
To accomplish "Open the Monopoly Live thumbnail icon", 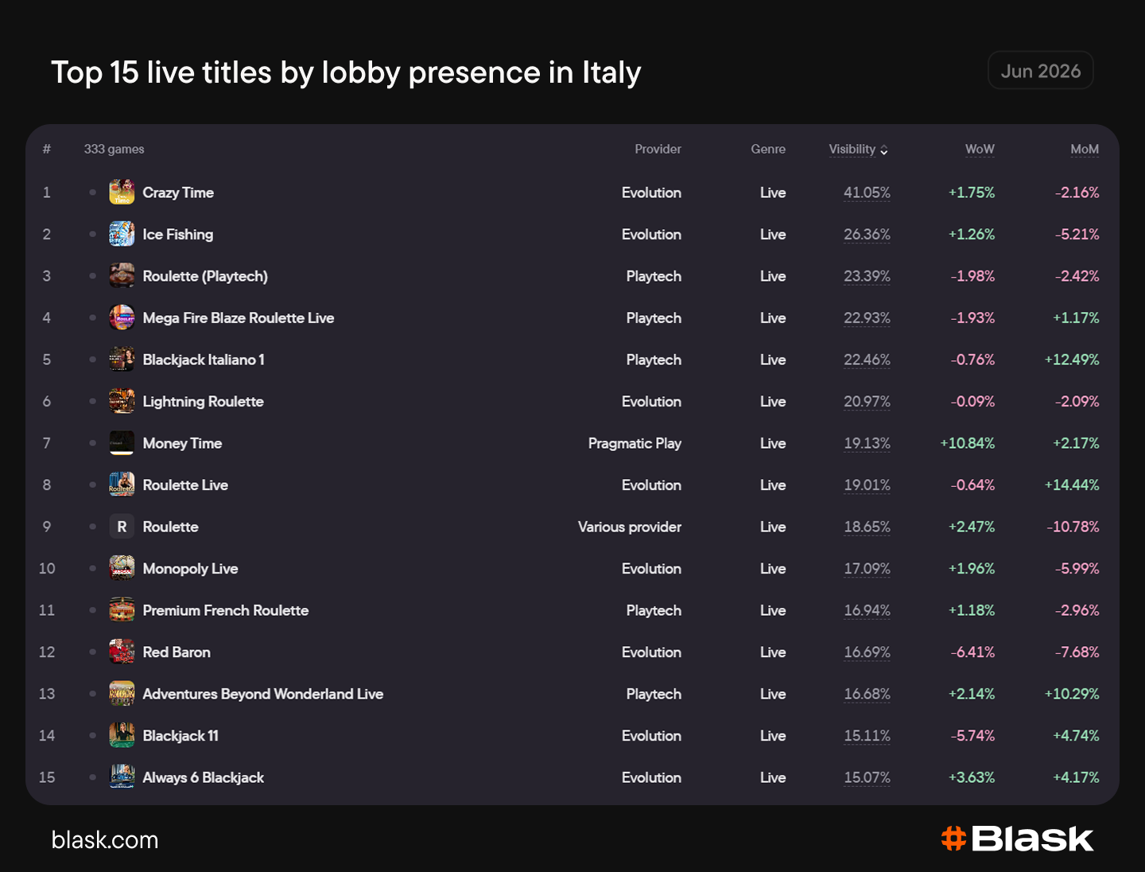I will tap(122, 568).
